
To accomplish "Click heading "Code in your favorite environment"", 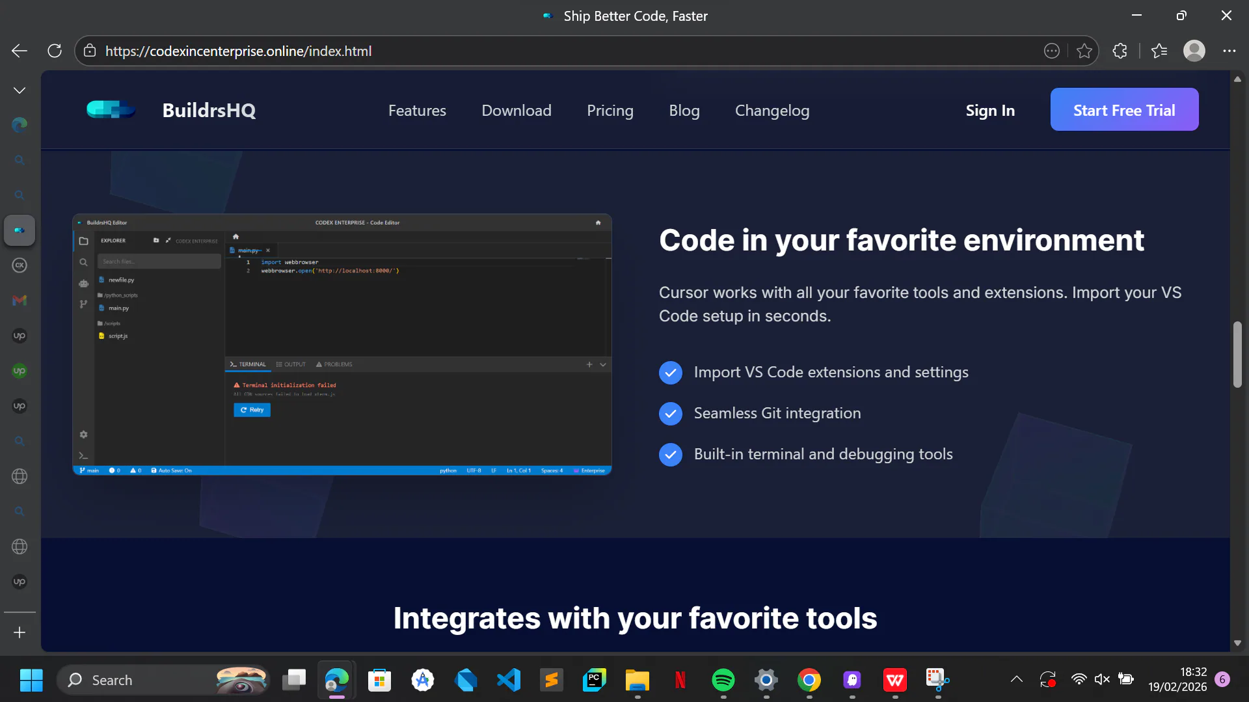I will pos(901,240).
